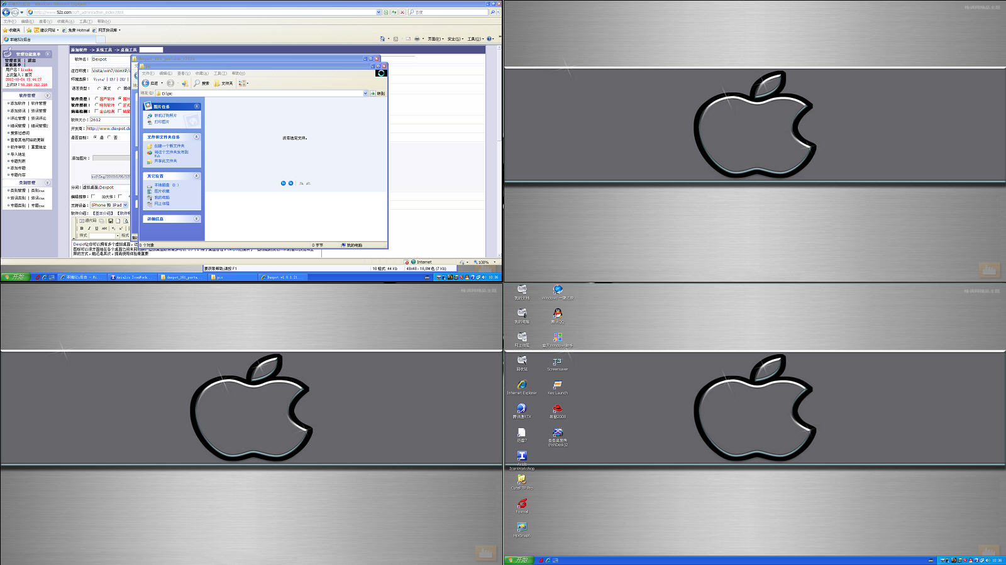This screenshot has height=565, width=1006.
Task: Open the View menu in the pic Explorer window
Action: (x=184, y=73)
